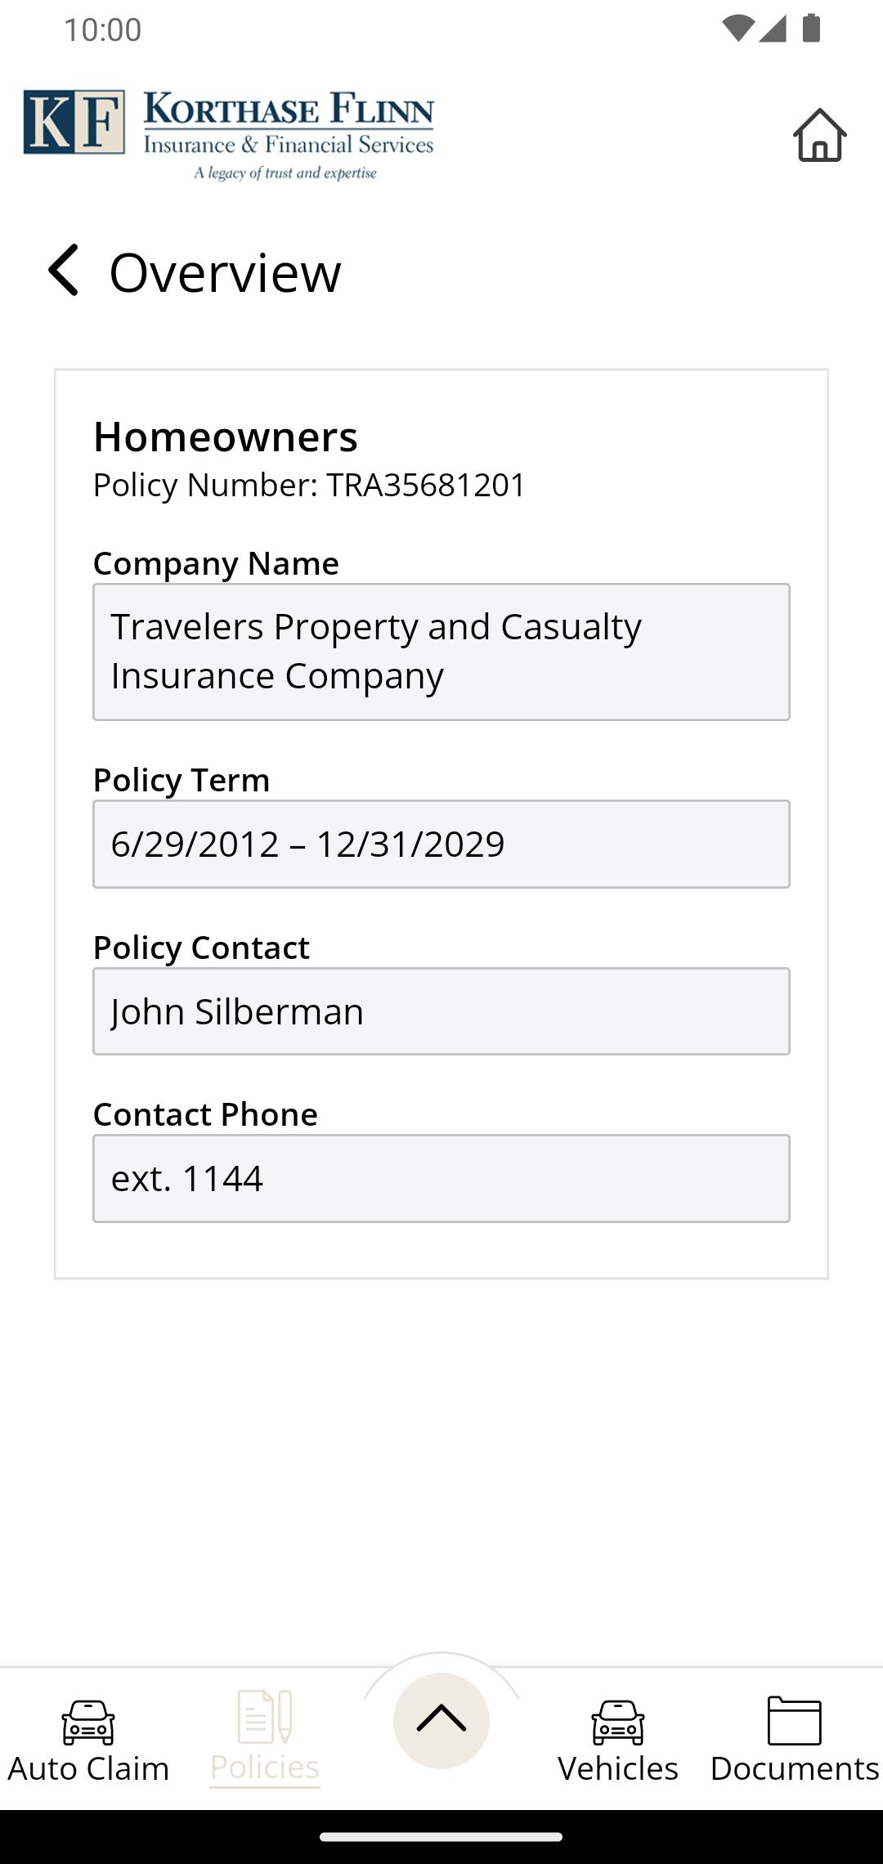Tap the ext. 1144 phone field

(441, 1178)
